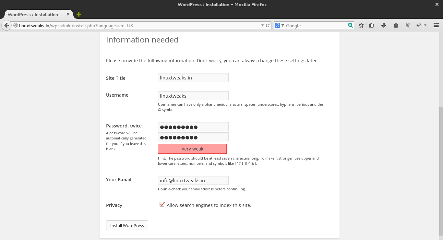
Task: Reload the page with the refresh icon
Action: coord(268,26)
